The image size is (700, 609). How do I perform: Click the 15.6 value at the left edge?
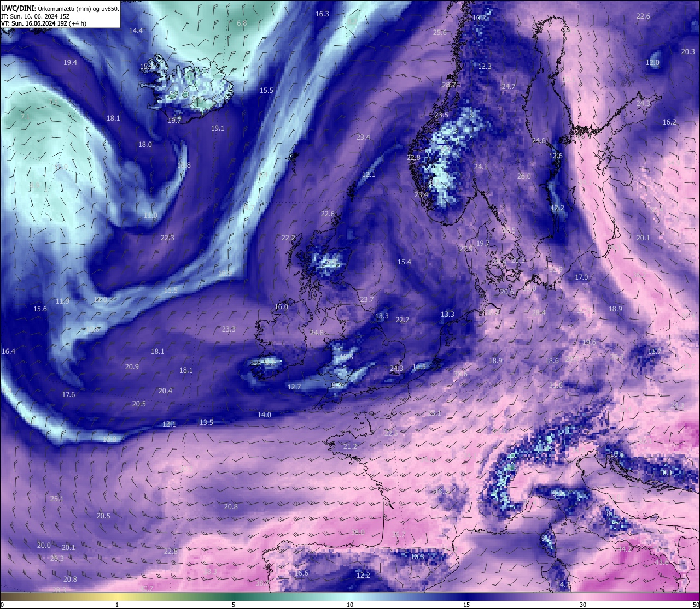coord(40,309)
